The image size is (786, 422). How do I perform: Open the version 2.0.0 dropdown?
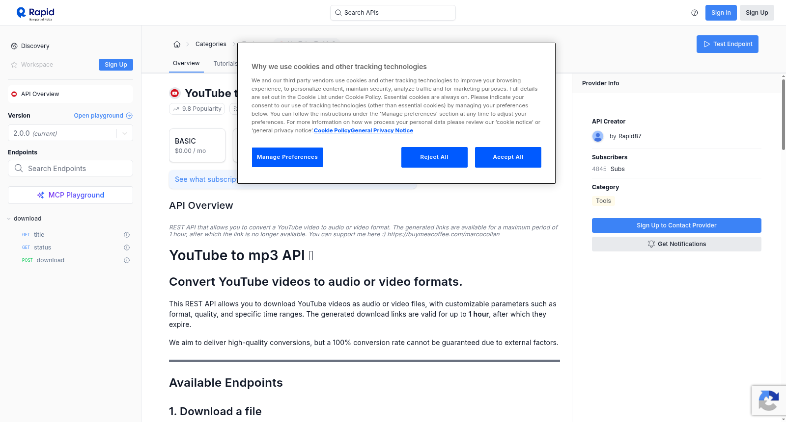pos(70,133)
